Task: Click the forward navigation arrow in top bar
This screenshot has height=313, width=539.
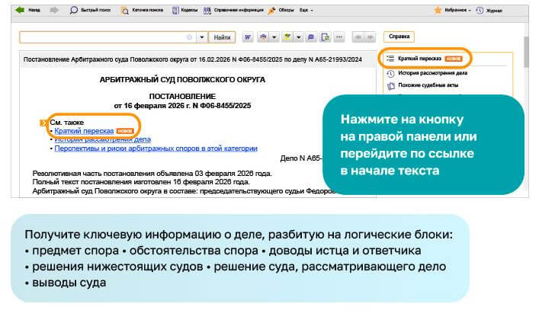Action: 54,11
